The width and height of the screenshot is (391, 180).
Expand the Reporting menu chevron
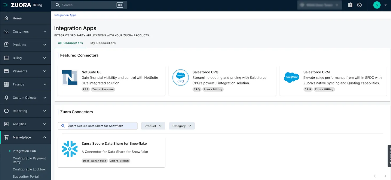tap(45, 111)
